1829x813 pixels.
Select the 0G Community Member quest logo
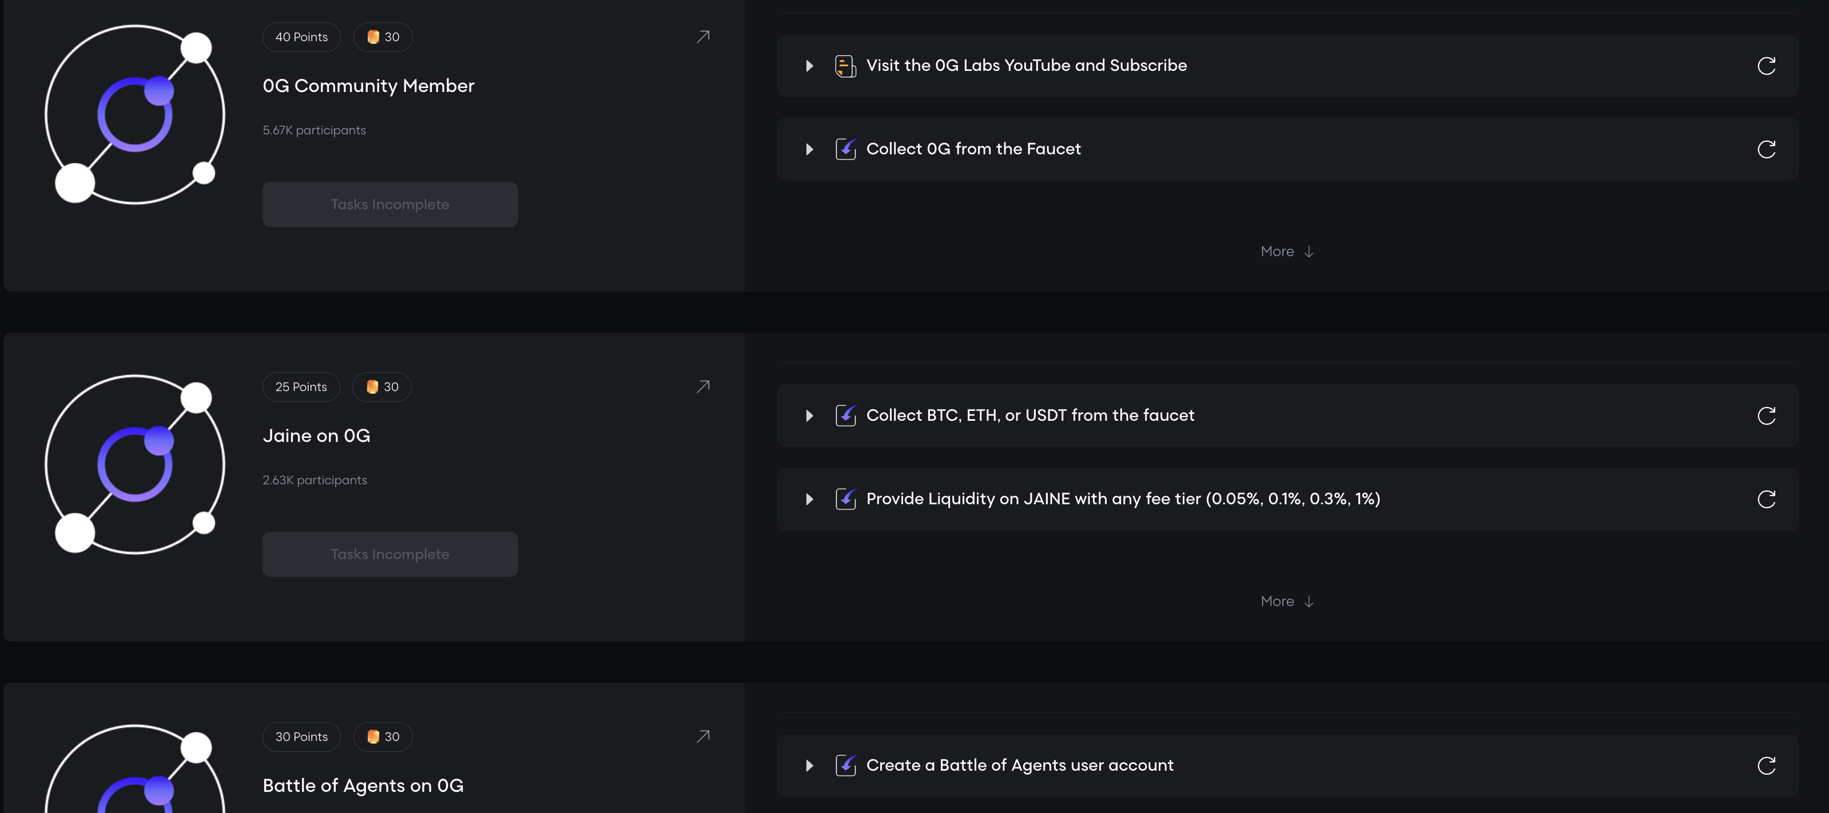135,114
